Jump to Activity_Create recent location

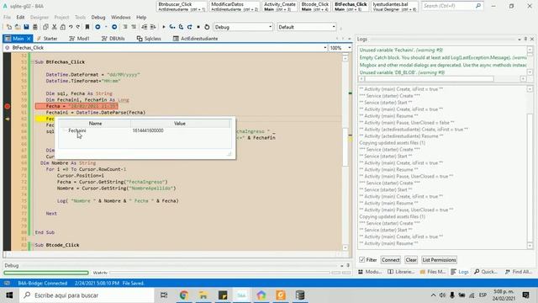click(x=280, y=7)
